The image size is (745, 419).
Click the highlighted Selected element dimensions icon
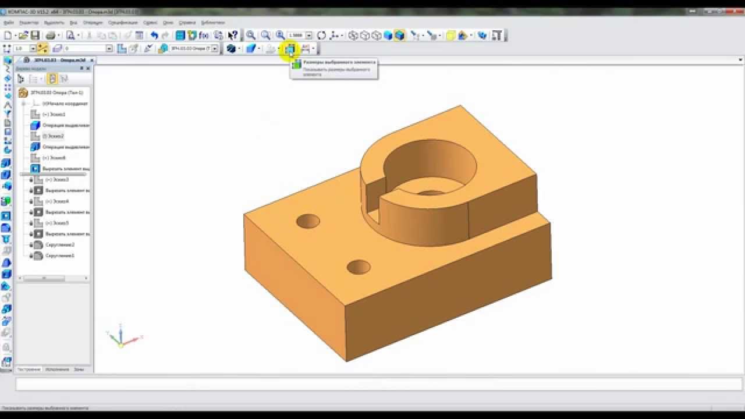(x=290, y=49)
